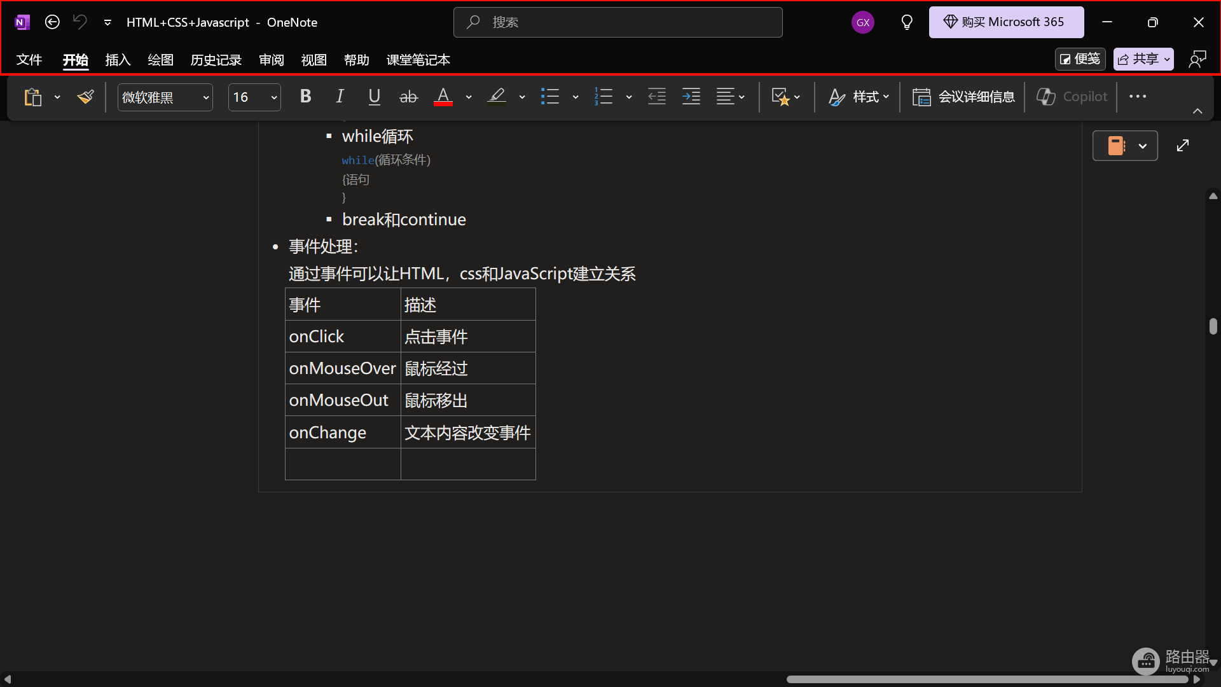Open the GX account profile avatar

click(x=862, y=22)
